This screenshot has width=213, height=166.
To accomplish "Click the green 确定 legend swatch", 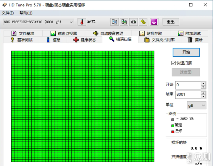I will [173, 126].
